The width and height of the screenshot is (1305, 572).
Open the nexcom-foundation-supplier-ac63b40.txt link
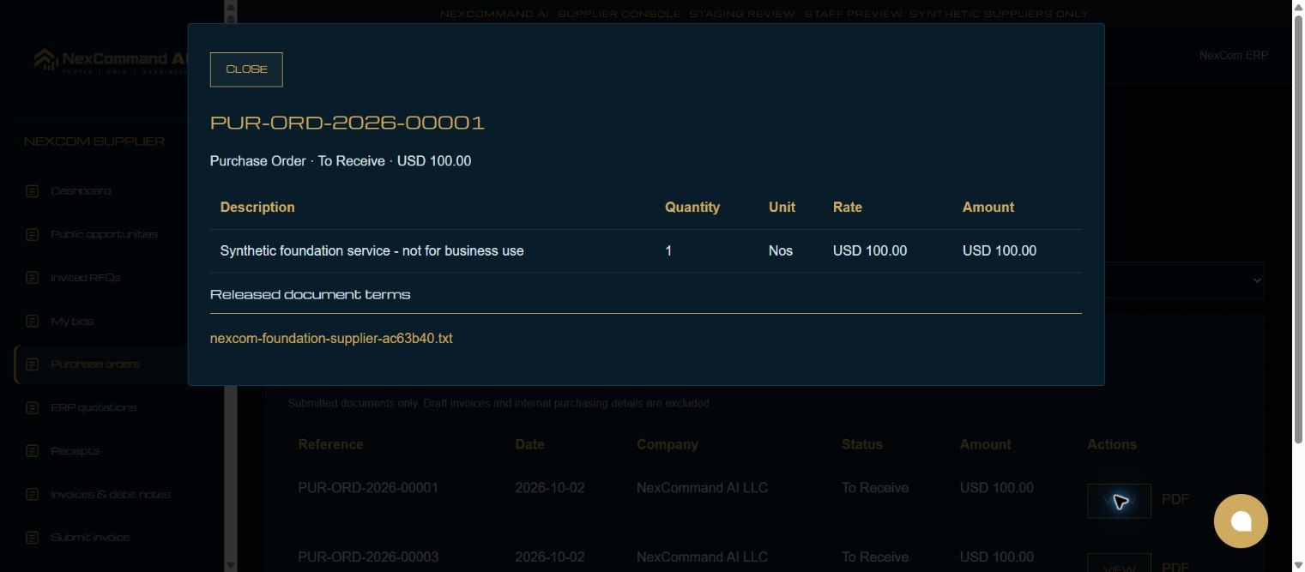331,338
